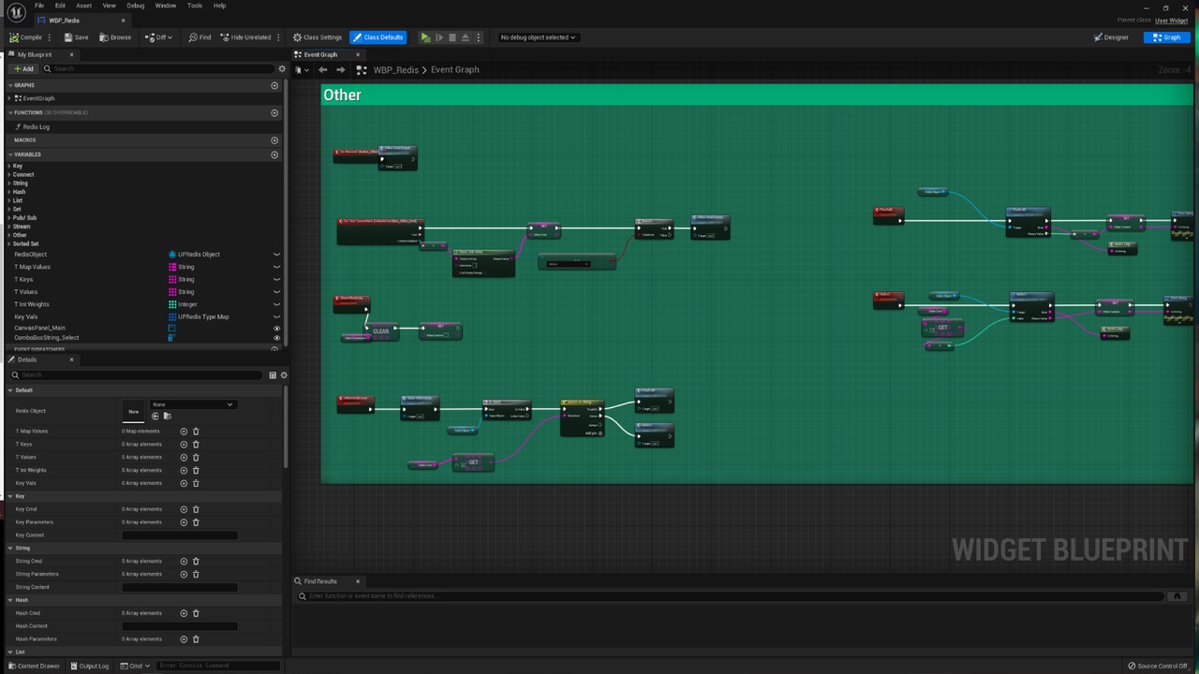Toggle Details property matrix view icon
Viewport: 1199px width, 674px height.
coord(273,375)
